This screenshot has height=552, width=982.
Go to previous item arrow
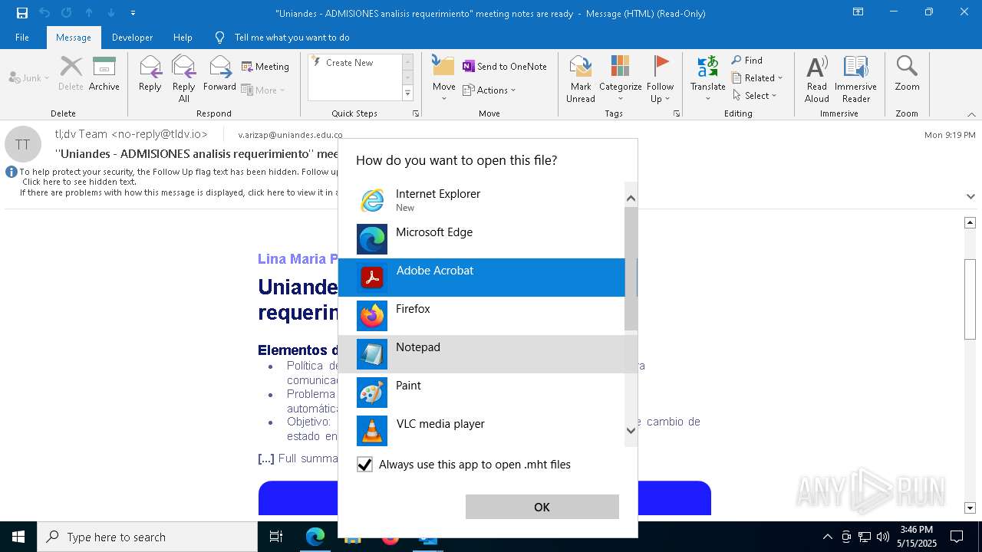coord(89,13)
